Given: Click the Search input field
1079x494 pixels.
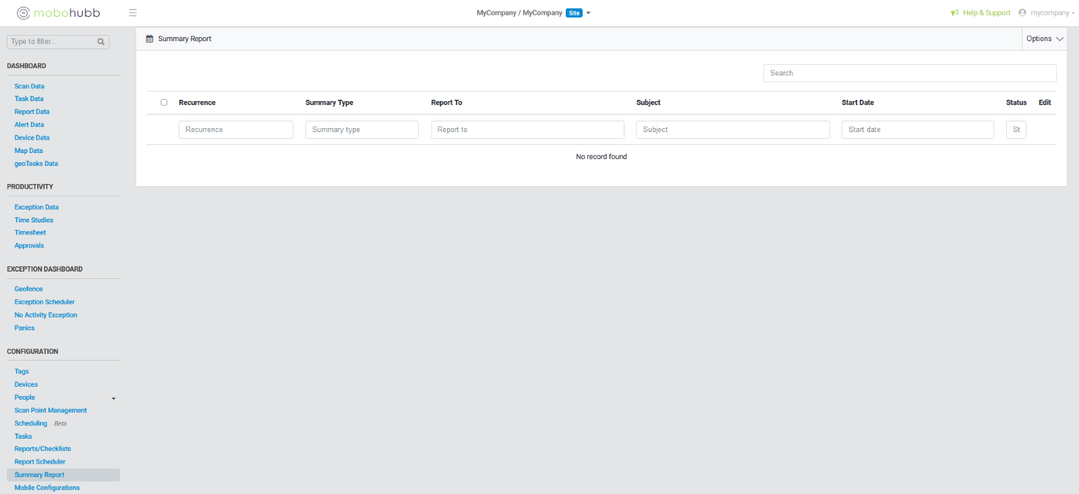Looking at the screenshot, I should [x=909, y=73].
